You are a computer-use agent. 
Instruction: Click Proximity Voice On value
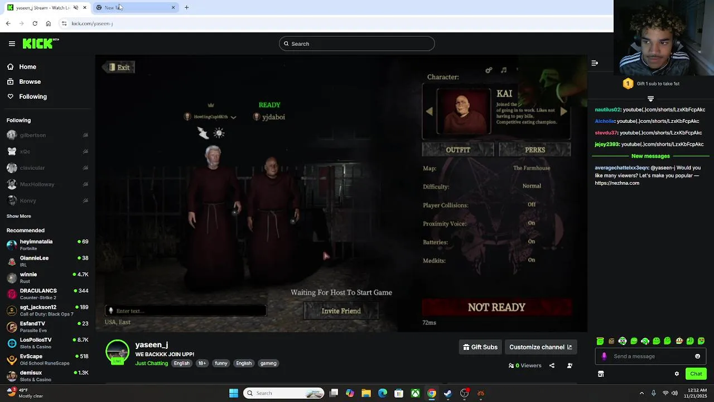pos(532,223)
